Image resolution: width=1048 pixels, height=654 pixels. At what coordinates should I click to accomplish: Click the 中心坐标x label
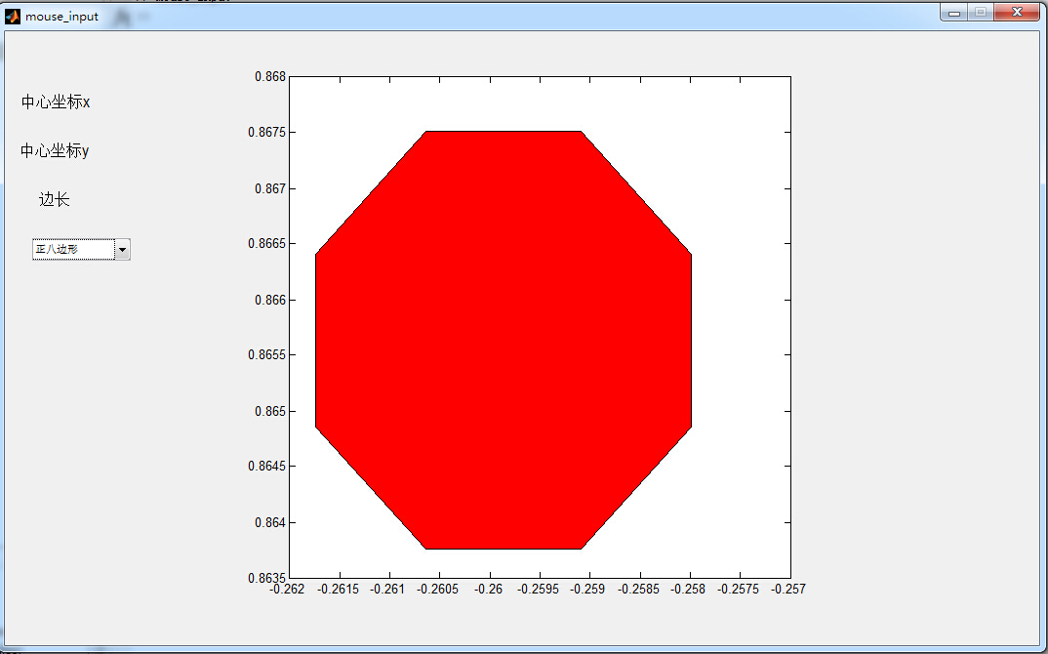point(56,102)
